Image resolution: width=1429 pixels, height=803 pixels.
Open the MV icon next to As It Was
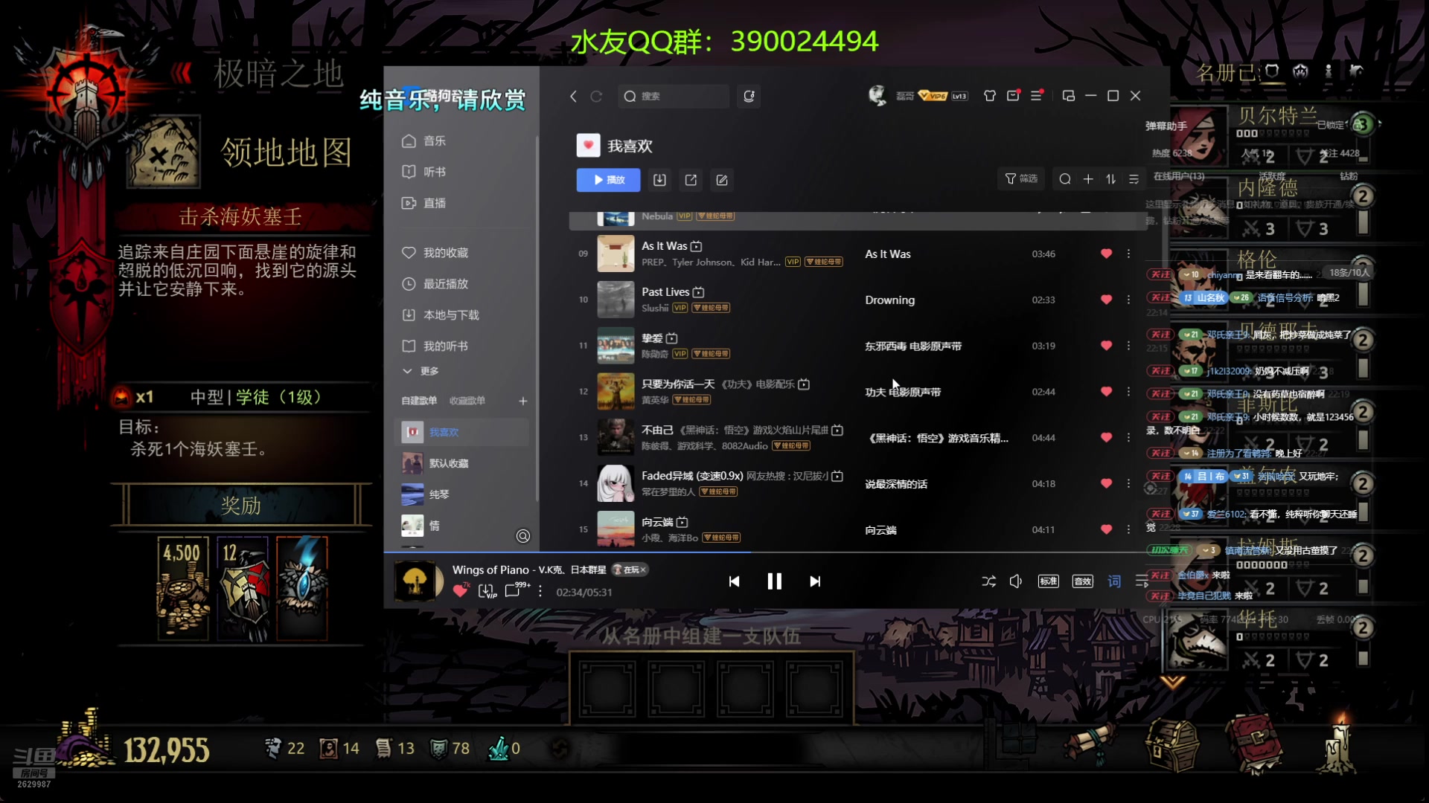click(697, 246)
